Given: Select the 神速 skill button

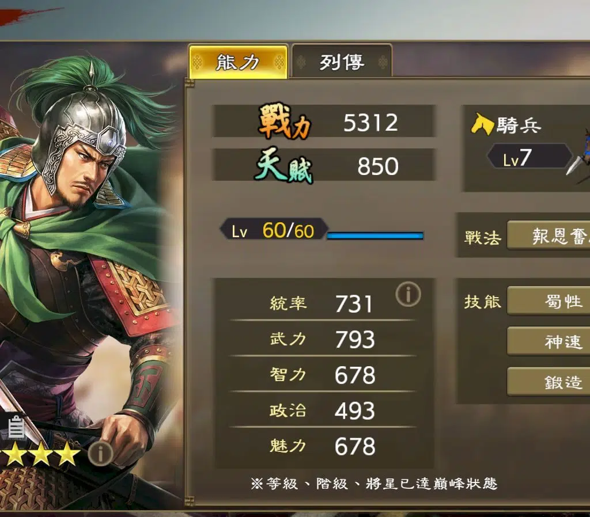Looking at the screenshot, I should (549, 341).
